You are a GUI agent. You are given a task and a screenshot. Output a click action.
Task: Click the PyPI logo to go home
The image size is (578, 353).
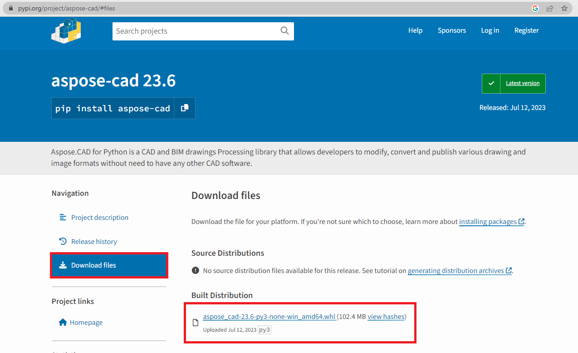pyautogui.click(x=66, y=31)
